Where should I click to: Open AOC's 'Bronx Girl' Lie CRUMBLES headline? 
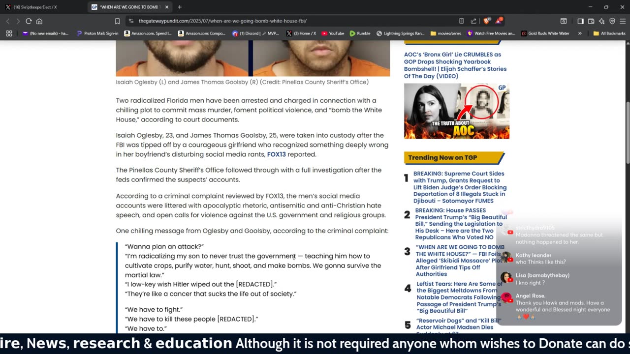click(455, 65)
